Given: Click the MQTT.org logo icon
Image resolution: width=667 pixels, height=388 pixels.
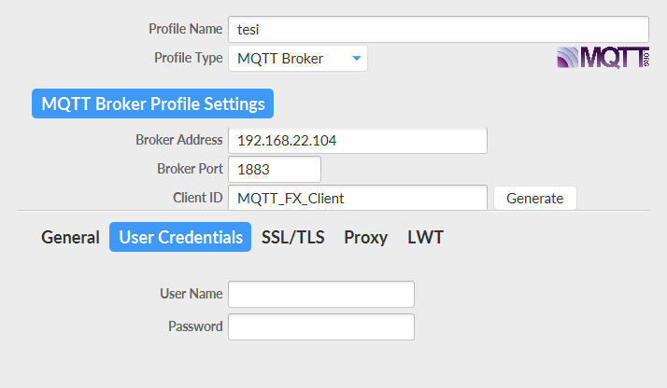Looking at the screenshot, I should point(603,57).
